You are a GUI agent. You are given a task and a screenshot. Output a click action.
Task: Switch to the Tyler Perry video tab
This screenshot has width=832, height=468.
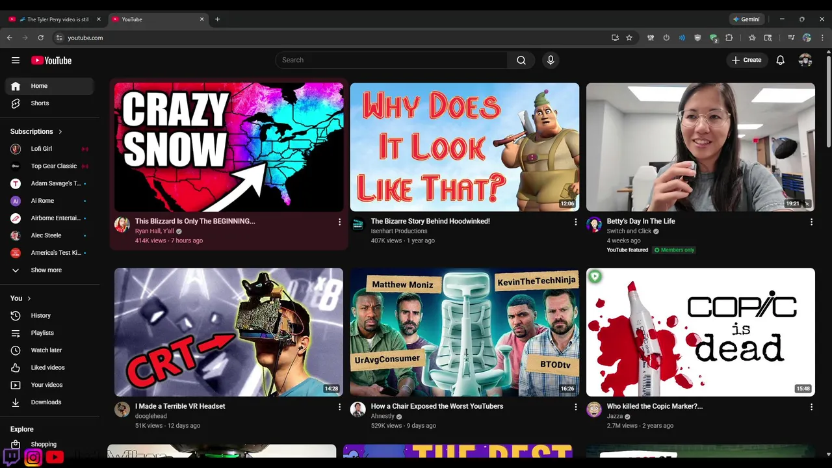53,19
